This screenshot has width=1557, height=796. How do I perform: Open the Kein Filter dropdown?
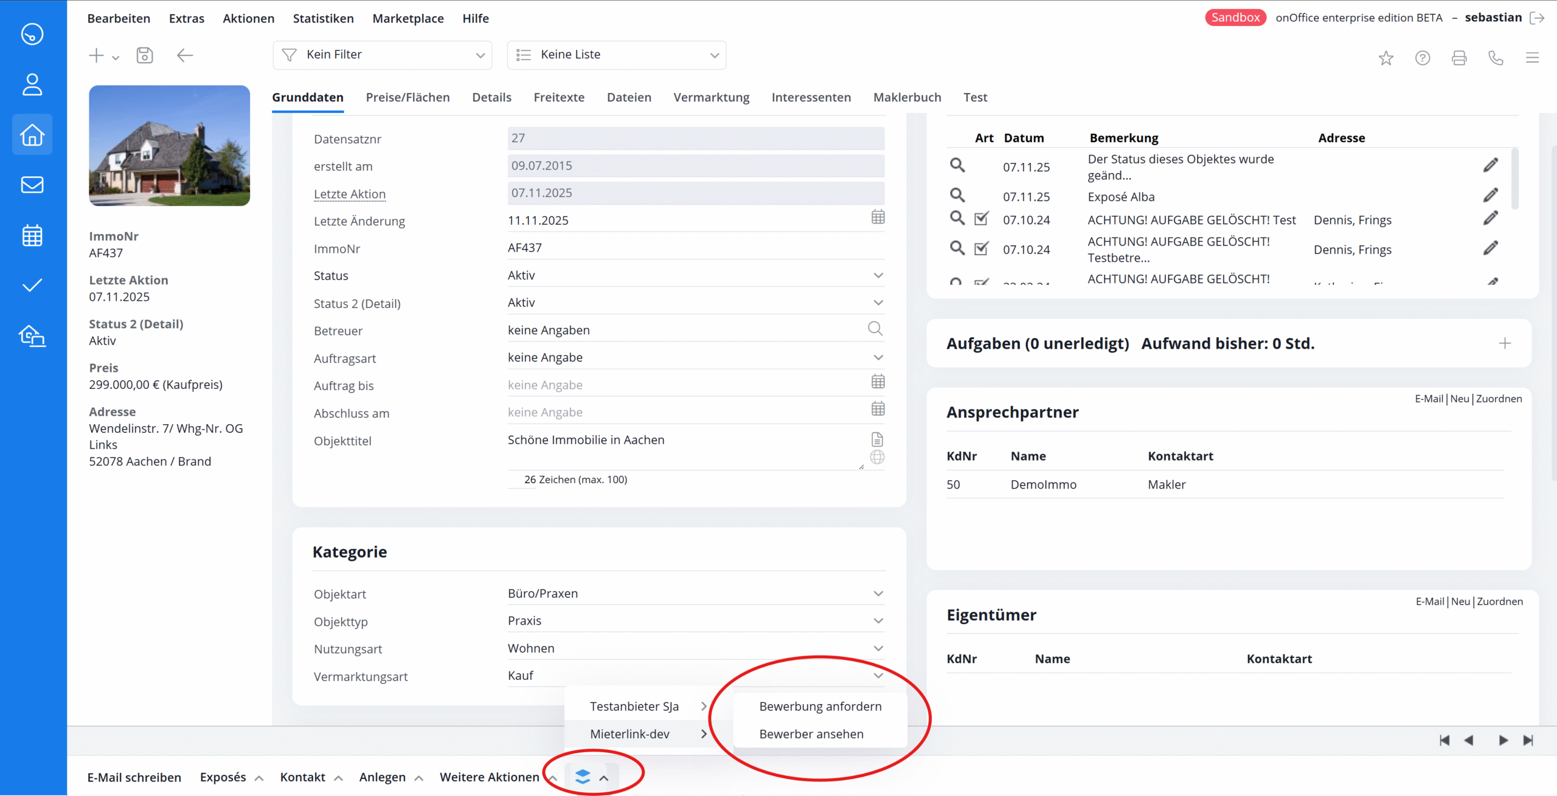[x=383, y=55]
